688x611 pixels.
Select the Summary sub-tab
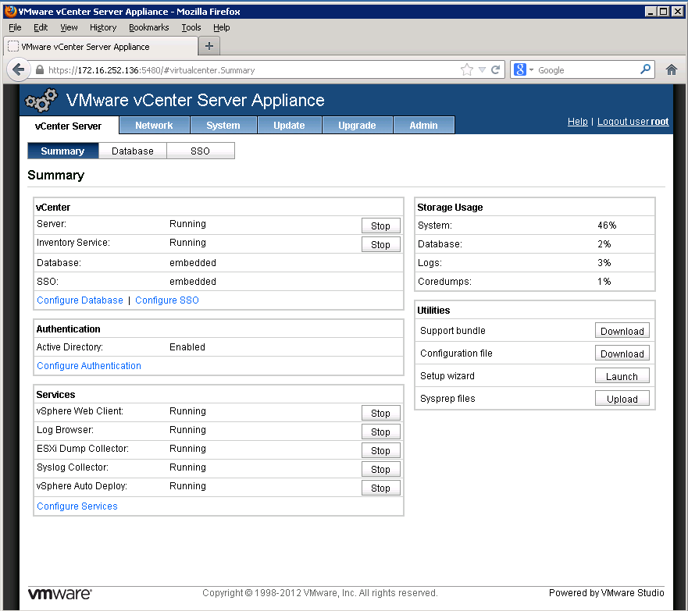(x=62, y=151)
